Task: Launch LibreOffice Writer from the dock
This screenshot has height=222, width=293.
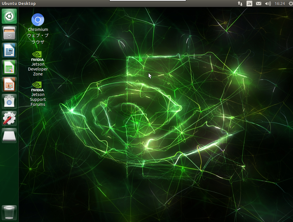Action: pos(9,50)
